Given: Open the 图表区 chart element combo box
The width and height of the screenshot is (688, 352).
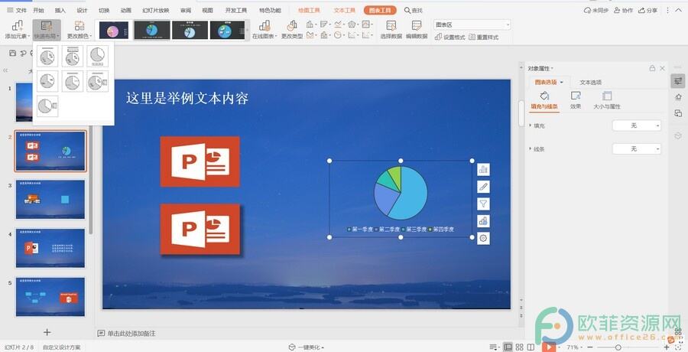Looking at the screenshot, I should 472,25.
